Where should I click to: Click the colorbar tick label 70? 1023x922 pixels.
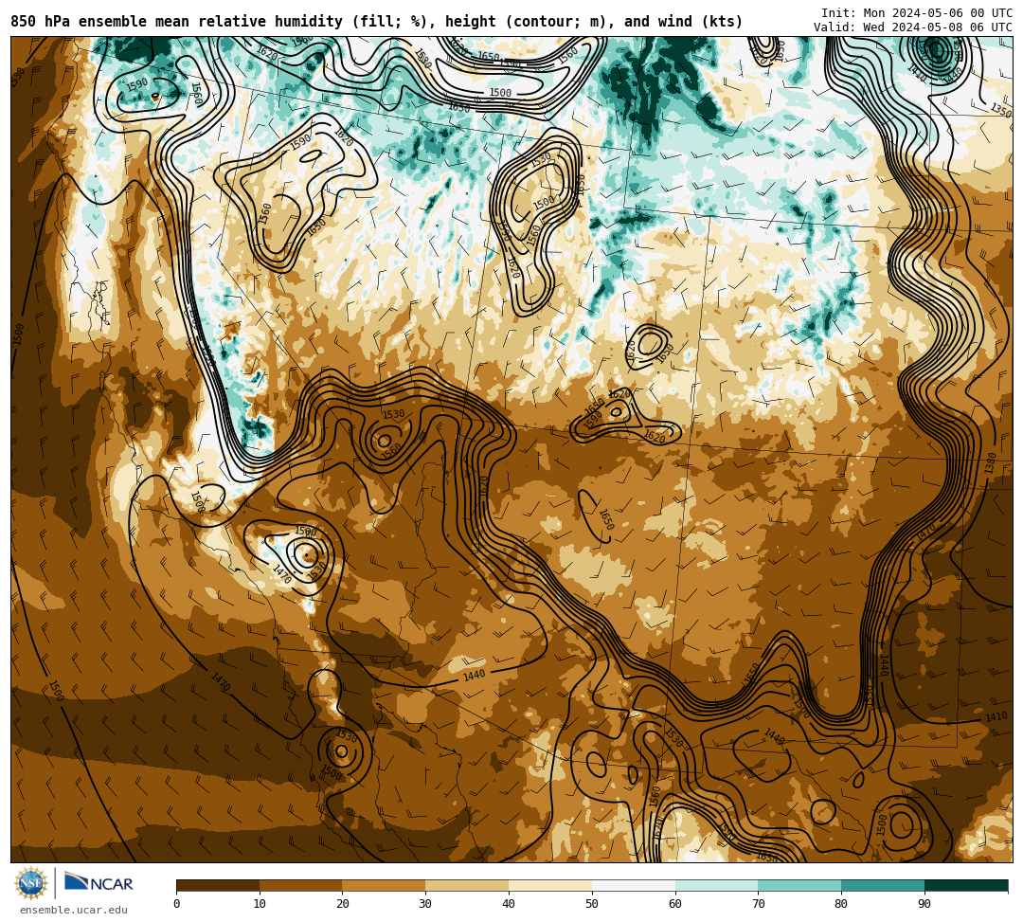pyautogui.click(x=758, y=904)
